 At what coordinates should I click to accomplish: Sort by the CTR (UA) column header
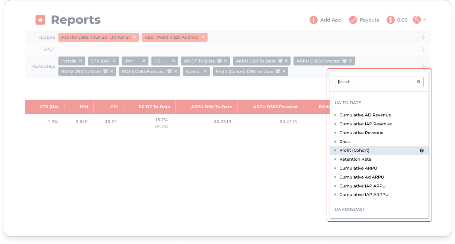(49, 107)
